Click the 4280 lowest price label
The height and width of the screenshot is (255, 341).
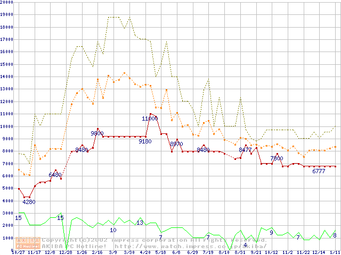point(29,202)
